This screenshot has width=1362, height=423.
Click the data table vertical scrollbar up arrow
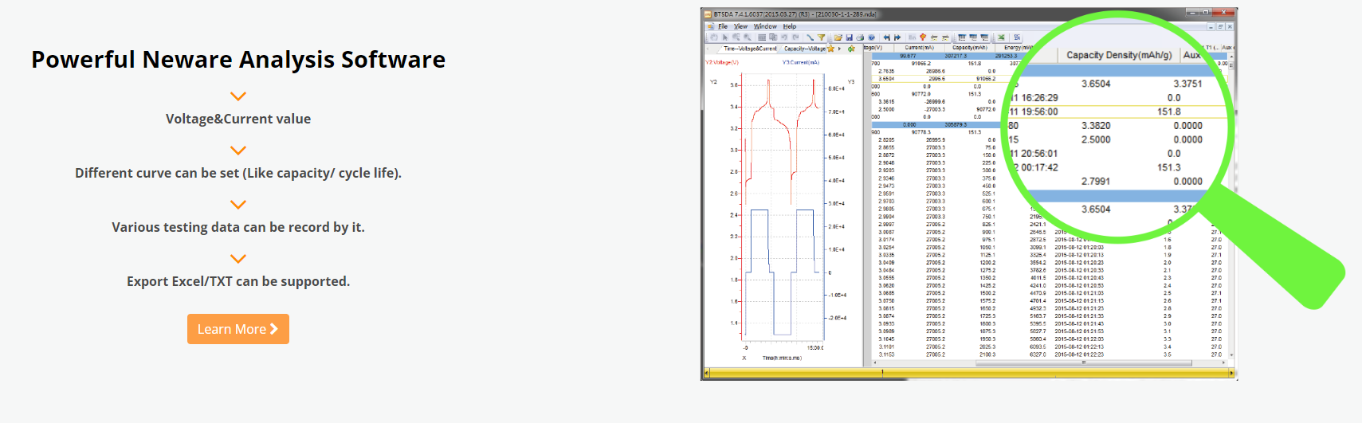pyautogui.click(x=1231, y=57)
